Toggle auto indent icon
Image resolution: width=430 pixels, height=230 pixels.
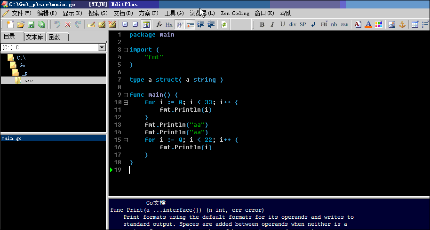[190, 24]
